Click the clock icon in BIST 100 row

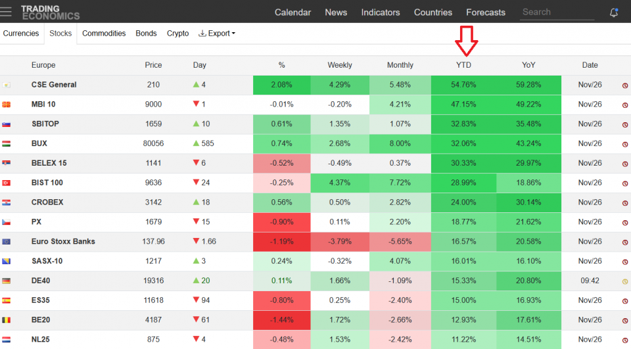[625, 183]
